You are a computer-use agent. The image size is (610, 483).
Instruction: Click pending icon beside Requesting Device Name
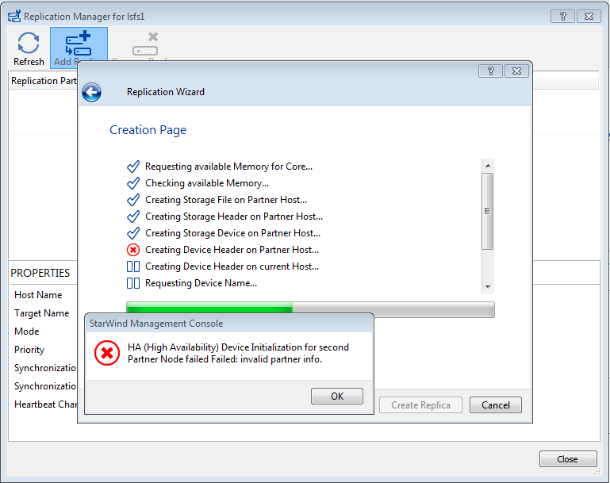coord(133,283)
